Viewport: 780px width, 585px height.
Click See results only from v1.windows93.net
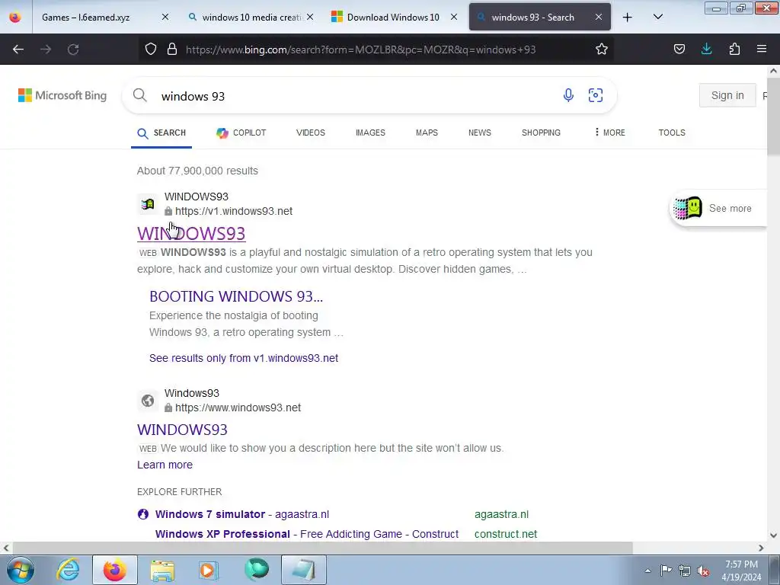tap(244, 358)
